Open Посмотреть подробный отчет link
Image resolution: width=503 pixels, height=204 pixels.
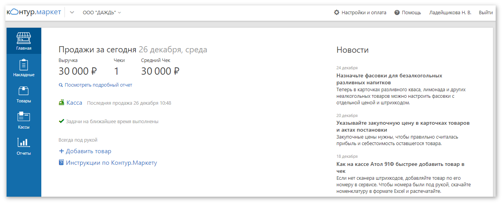pyautogui.click(x=98, y=85)
